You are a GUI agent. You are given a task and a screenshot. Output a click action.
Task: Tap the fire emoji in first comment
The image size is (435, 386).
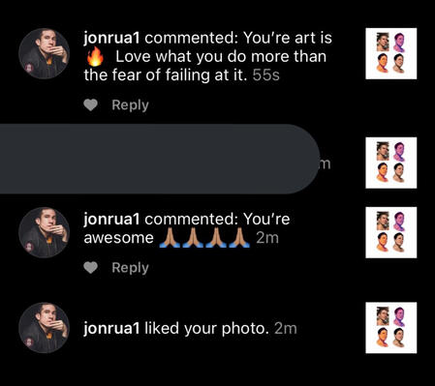[x=95, y=57]
